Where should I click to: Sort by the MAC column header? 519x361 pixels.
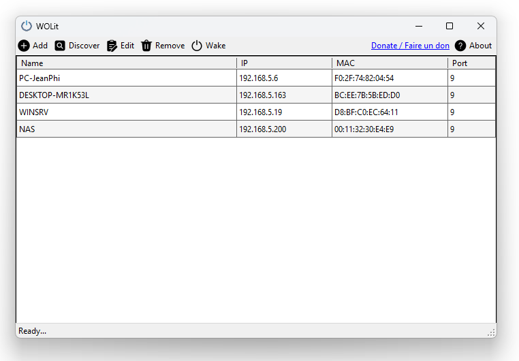coord(345,63)
